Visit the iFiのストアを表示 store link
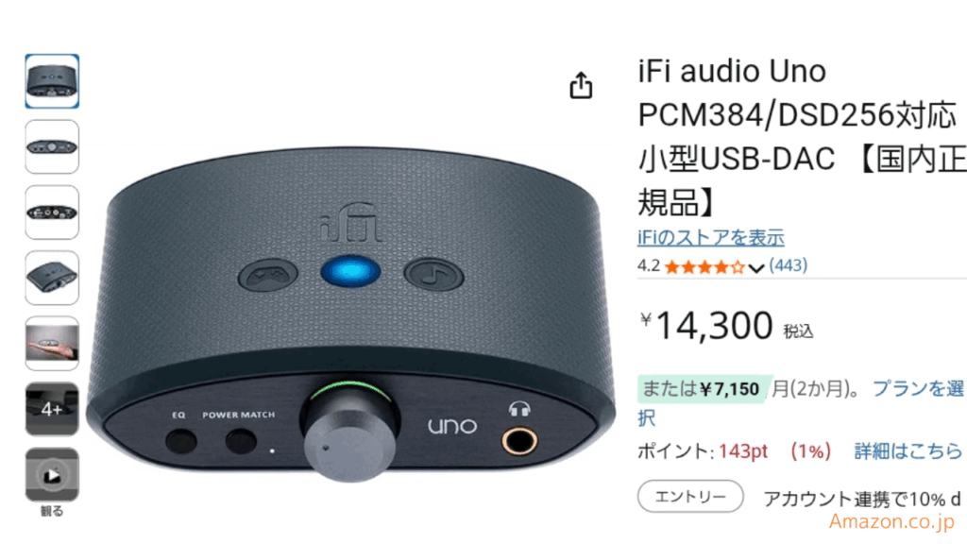 [x=710, y=237]
